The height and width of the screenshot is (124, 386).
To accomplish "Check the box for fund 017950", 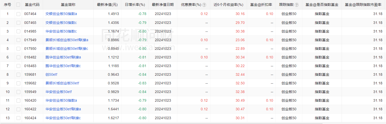I will coord(18,49).
